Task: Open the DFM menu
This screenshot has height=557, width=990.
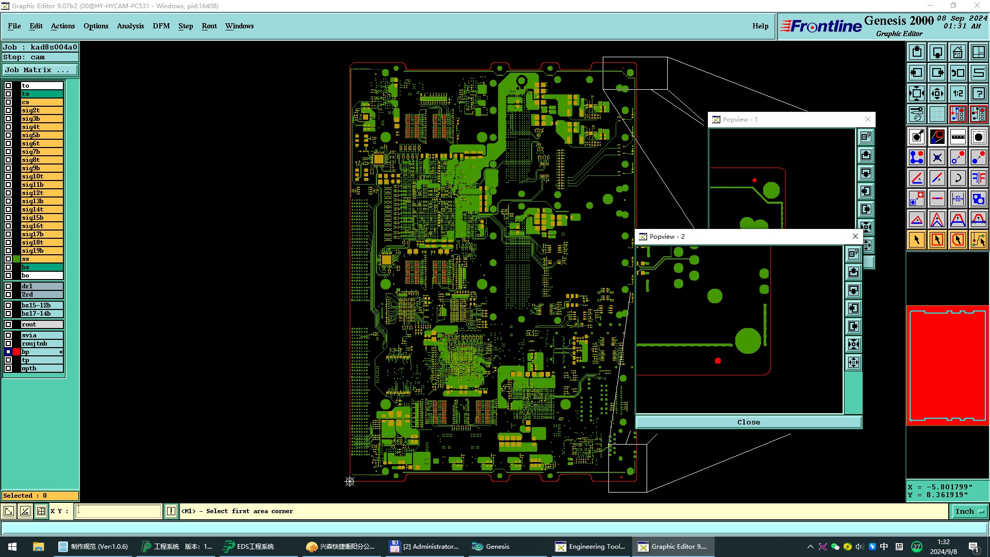Action: pyautogui.click(x=161, y=26)
